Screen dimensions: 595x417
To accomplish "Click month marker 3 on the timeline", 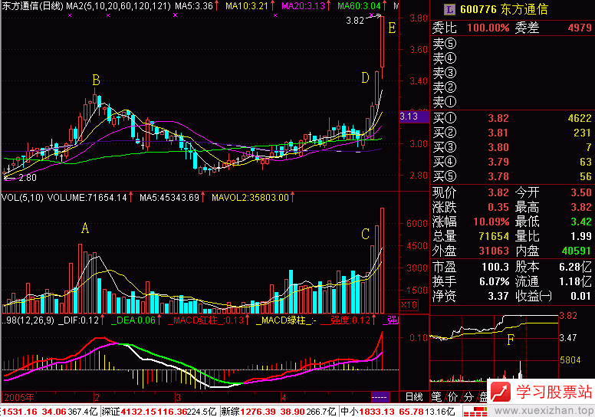I will (178, 397).
